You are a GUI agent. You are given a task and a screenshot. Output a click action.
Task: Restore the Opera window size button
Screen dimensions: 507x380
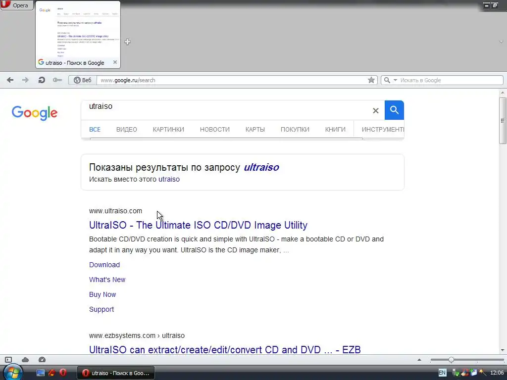495,5
